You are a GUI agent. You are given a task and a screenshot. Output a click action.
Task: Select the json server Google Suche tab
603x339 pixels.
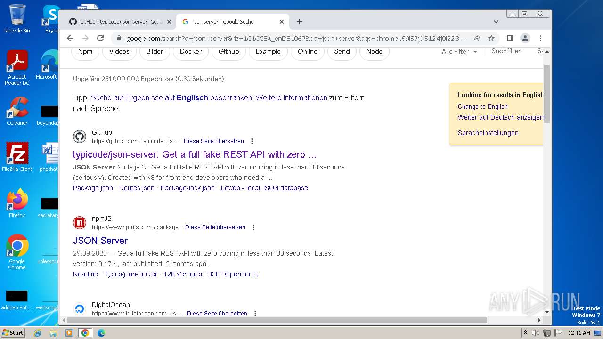click(x=232, y=22)
